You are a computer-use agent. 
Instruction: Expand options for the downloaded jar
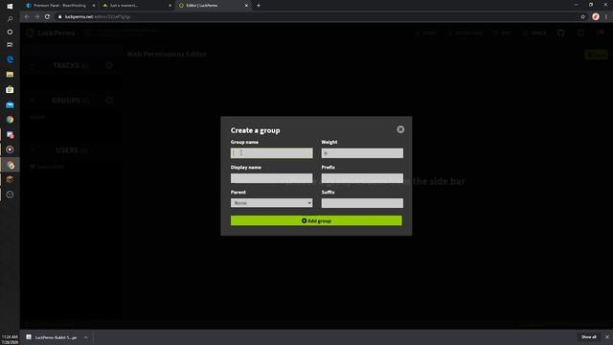[x=85, y=337]
